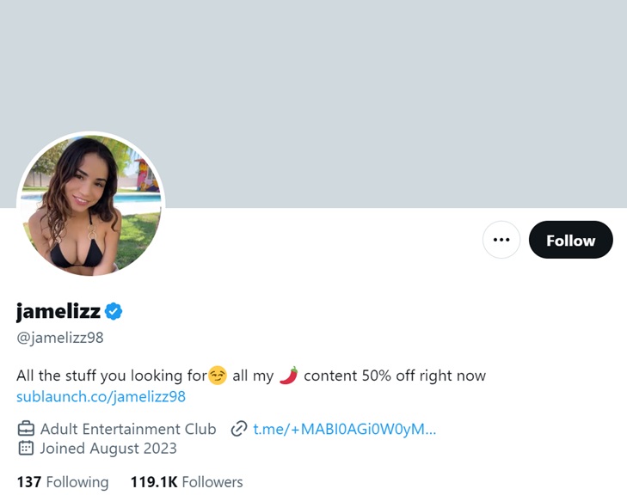View the 119.1K Followers list
The width and height of the screenshot is (627, 495).
point(187,482)
